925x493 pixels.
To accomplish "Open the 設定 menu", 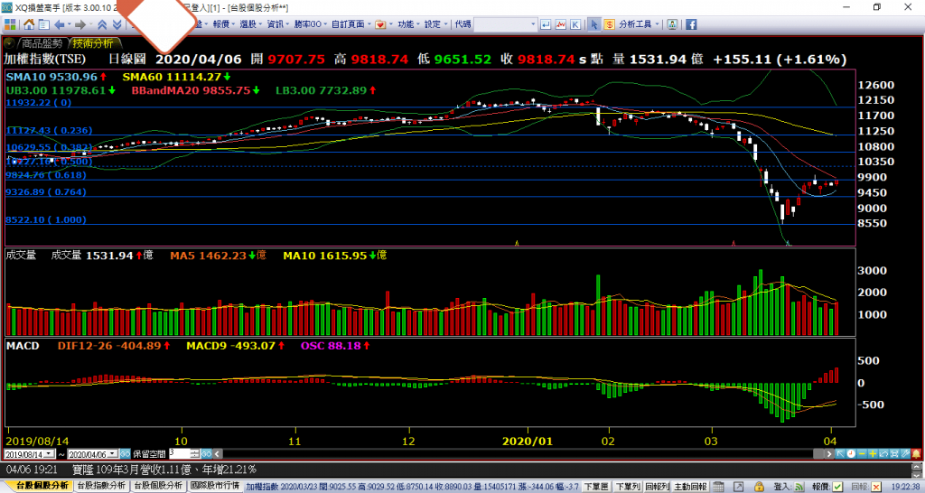I will pyautogui.click(x=434, y=23).
